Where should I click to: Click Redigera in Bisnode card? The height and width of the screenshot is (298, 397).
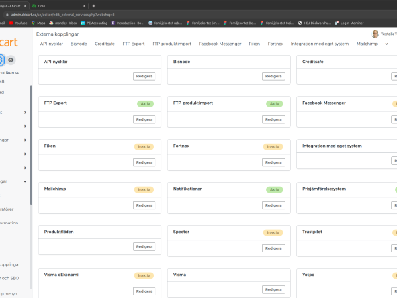tap(273, 76)
